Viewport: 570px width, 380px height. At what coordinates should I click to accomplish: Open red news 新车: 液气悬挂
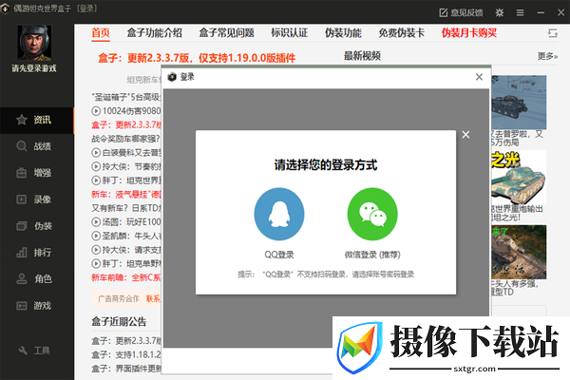coord(125,194)
